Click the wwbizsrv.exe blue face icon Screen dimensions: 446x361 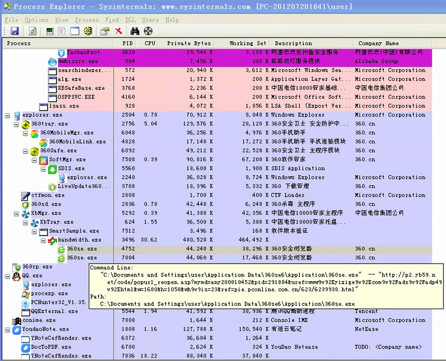tap(52, 62)
